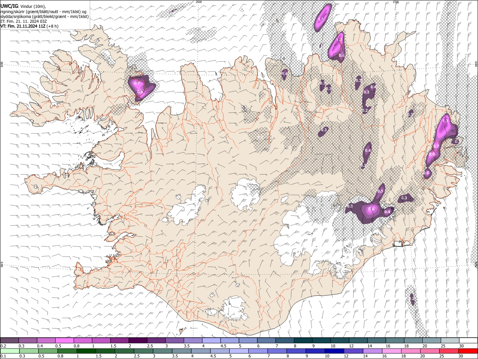This screenshot has height=359, width=478.
Task: Click the '3.5' label on the upper legend
Action: (x=186, y=346)
